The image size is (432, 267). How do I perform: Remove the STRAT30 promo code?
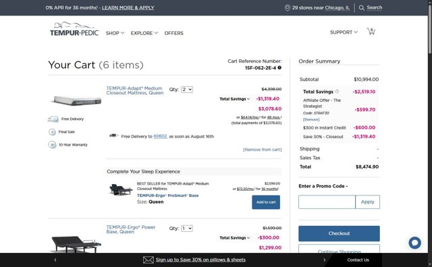pyautogui.click(x=311, y=119)
